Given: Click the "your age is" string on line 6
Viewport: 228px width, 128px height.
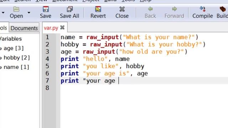Looking at the screenshot, I should pos(106,74).
